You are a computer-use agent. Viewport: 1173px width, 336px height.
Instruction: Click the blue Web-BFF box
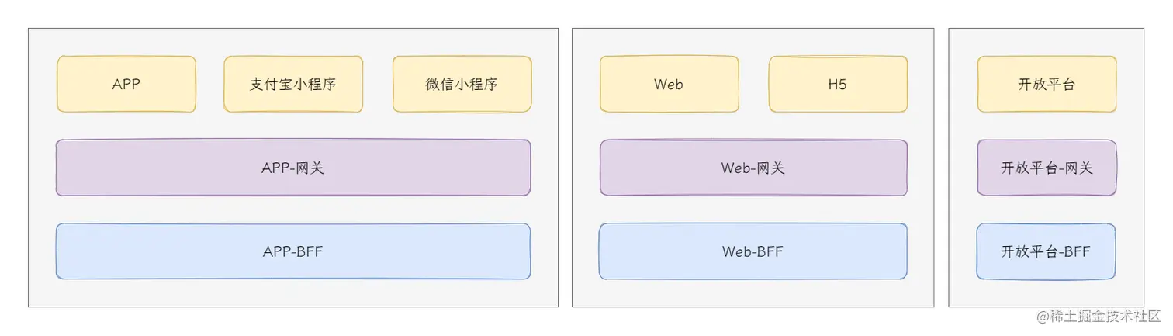click(x=753, y=251)
